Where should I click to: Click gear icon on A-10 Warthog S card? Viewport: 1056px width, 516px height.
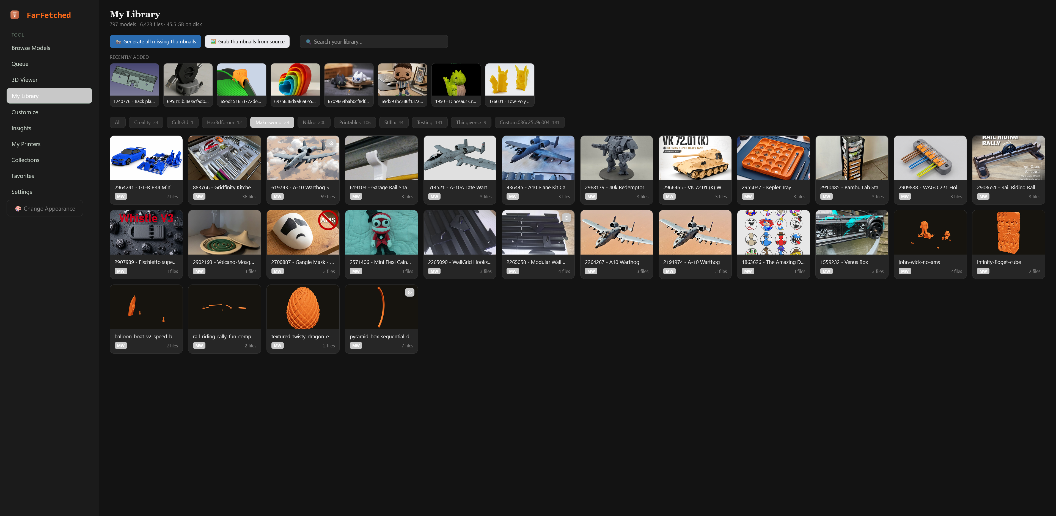pyautogui.click(x=331, y=143)
